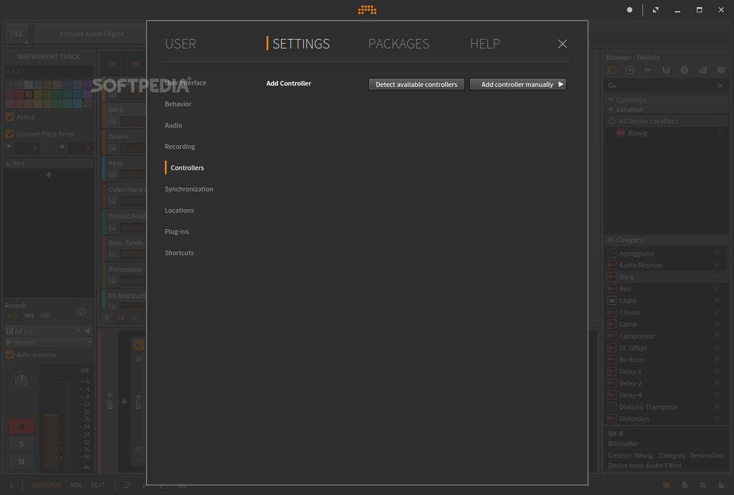Click the Bit-8 device moon icon
Image resolution: width=734 pixels, height=495 pixels.
[x=138, y=344]
